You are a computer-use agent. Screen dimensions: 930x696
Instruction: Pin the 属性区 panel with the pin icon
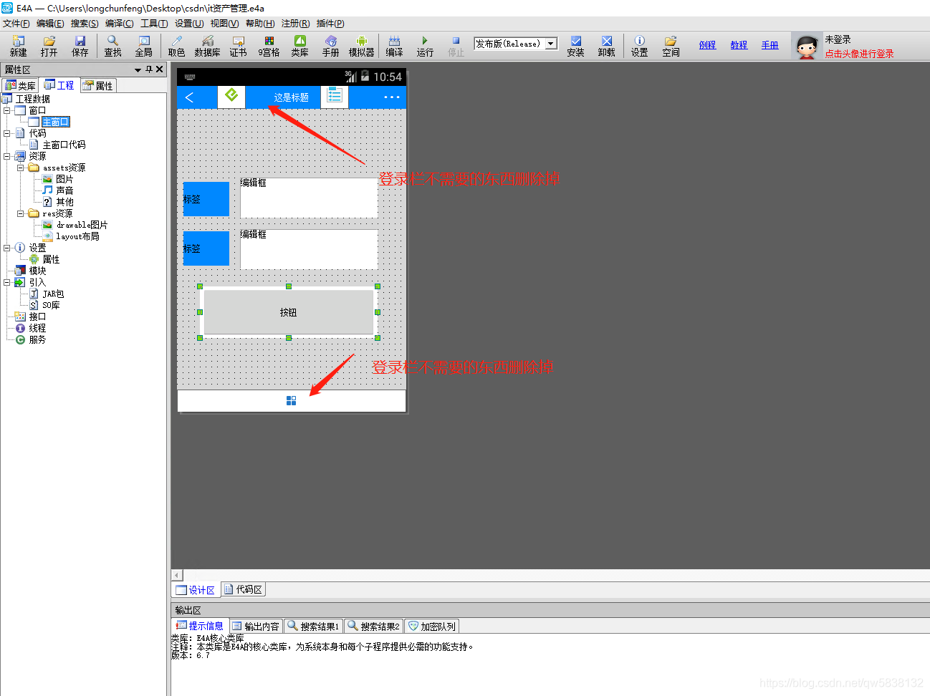tap(149, 69)
